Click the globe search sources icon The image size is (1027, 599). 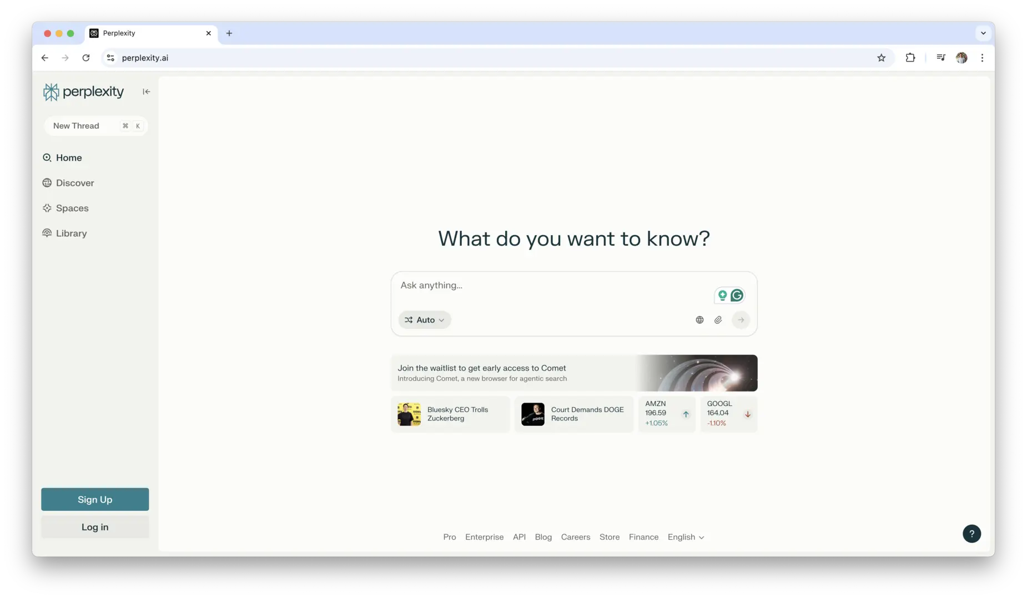coord(699,320)
